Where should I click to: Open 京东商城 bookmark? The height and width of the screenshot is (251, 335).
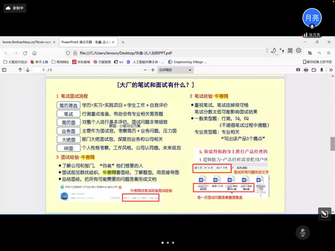tap(81, 62)
